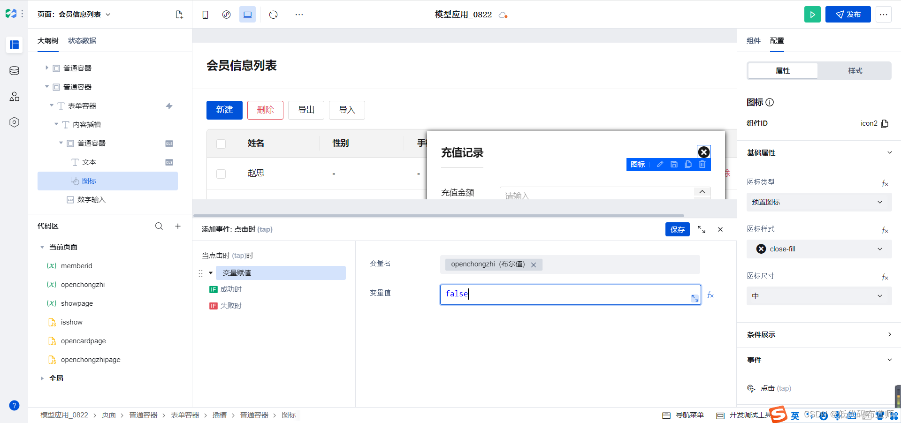
Task: Switch to mini program preview icon
Action: 226,15
